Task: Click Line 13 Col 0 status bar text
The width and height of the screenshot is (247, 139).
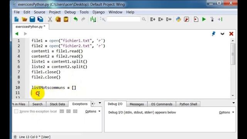Action: (35, 137)
